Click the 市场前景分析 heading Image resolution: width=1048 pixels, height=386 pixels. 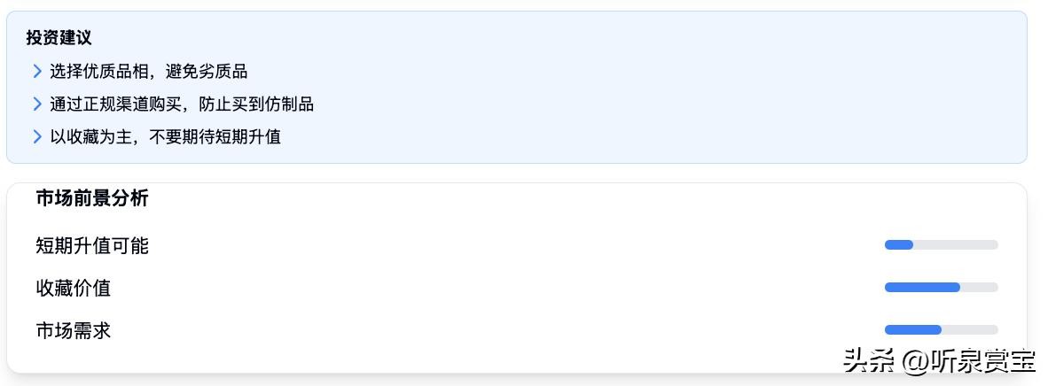[x=92, y=198]
